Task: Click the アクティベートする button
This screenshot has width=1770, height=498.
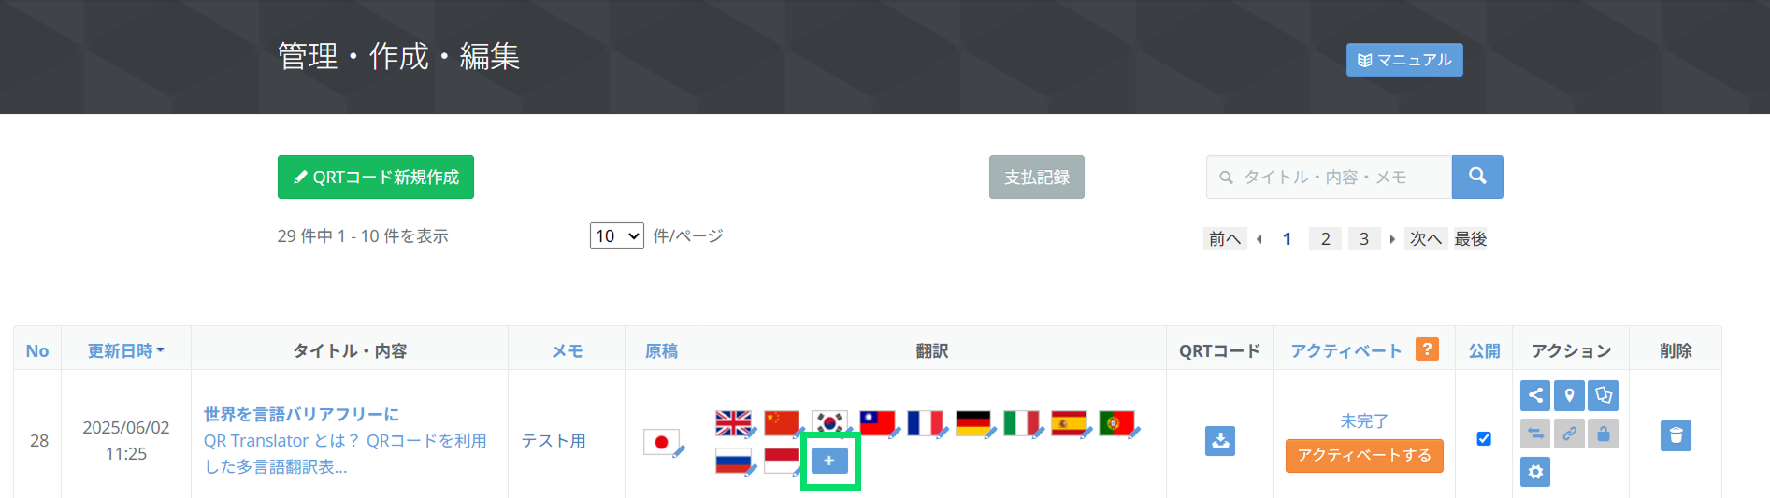Action: (x=1364, y=455)
